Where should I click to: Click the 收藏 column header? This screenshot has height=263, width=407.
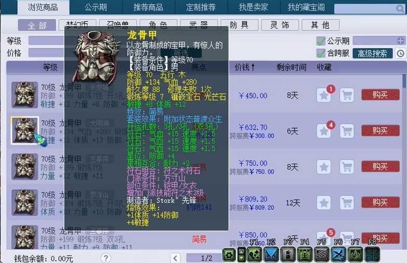pyautogui.click(x=324, y=67)
